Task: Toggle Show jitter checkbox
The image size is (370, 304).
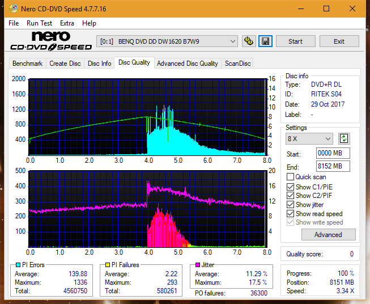Action: click(x=290, y=205)
